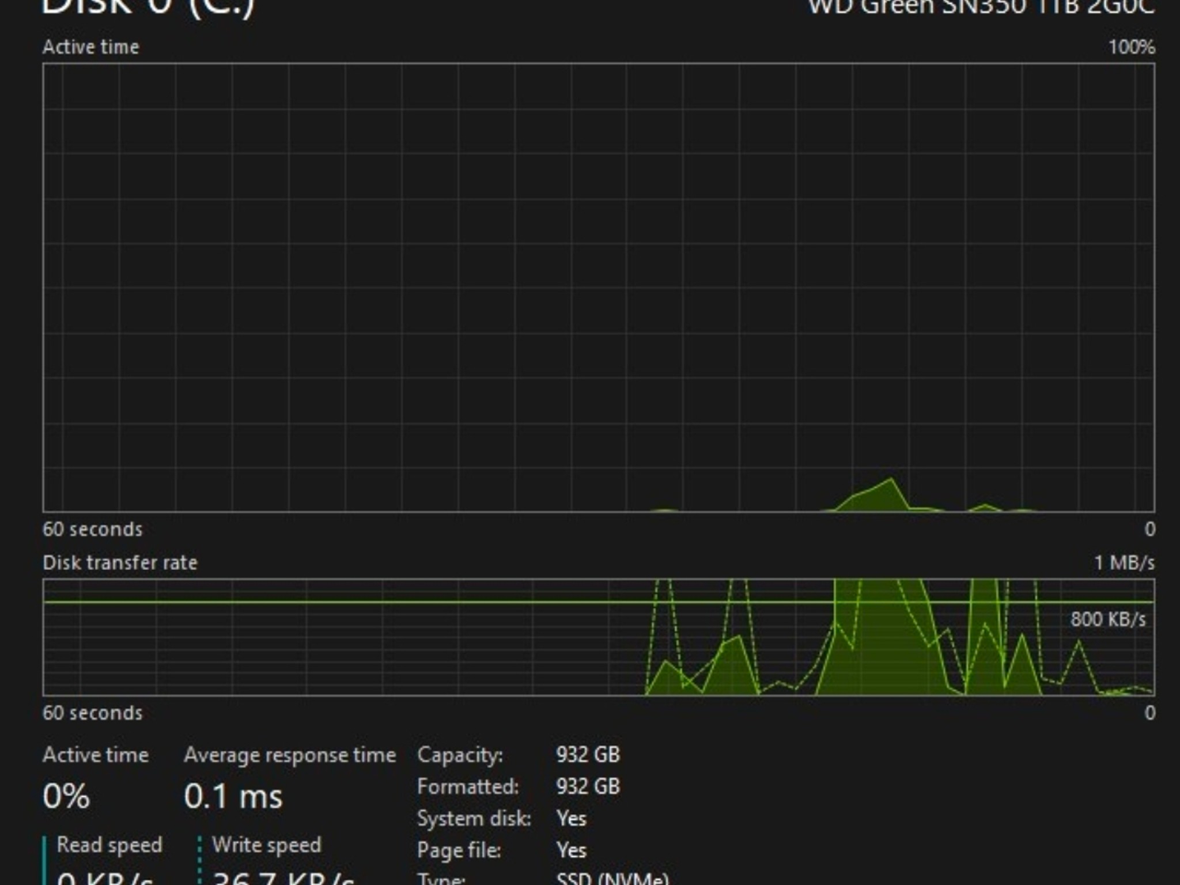Click the 'Disk transfer rate' heading

click(120, 562)
